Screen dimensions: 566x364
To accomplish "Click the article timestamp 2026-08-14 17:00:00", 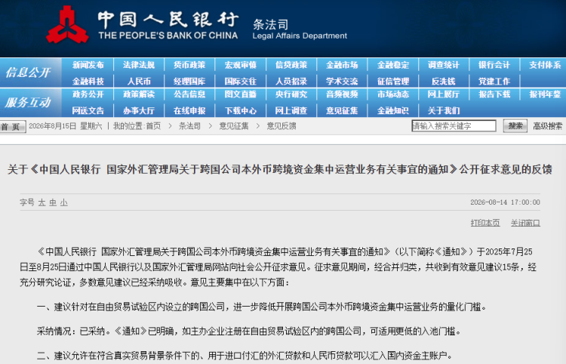I will click(505, 202).
